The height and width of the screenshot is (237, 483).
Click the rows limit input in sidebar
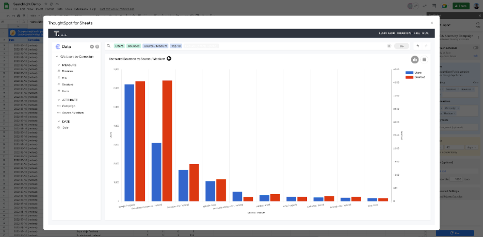click(x=456, y=179)
